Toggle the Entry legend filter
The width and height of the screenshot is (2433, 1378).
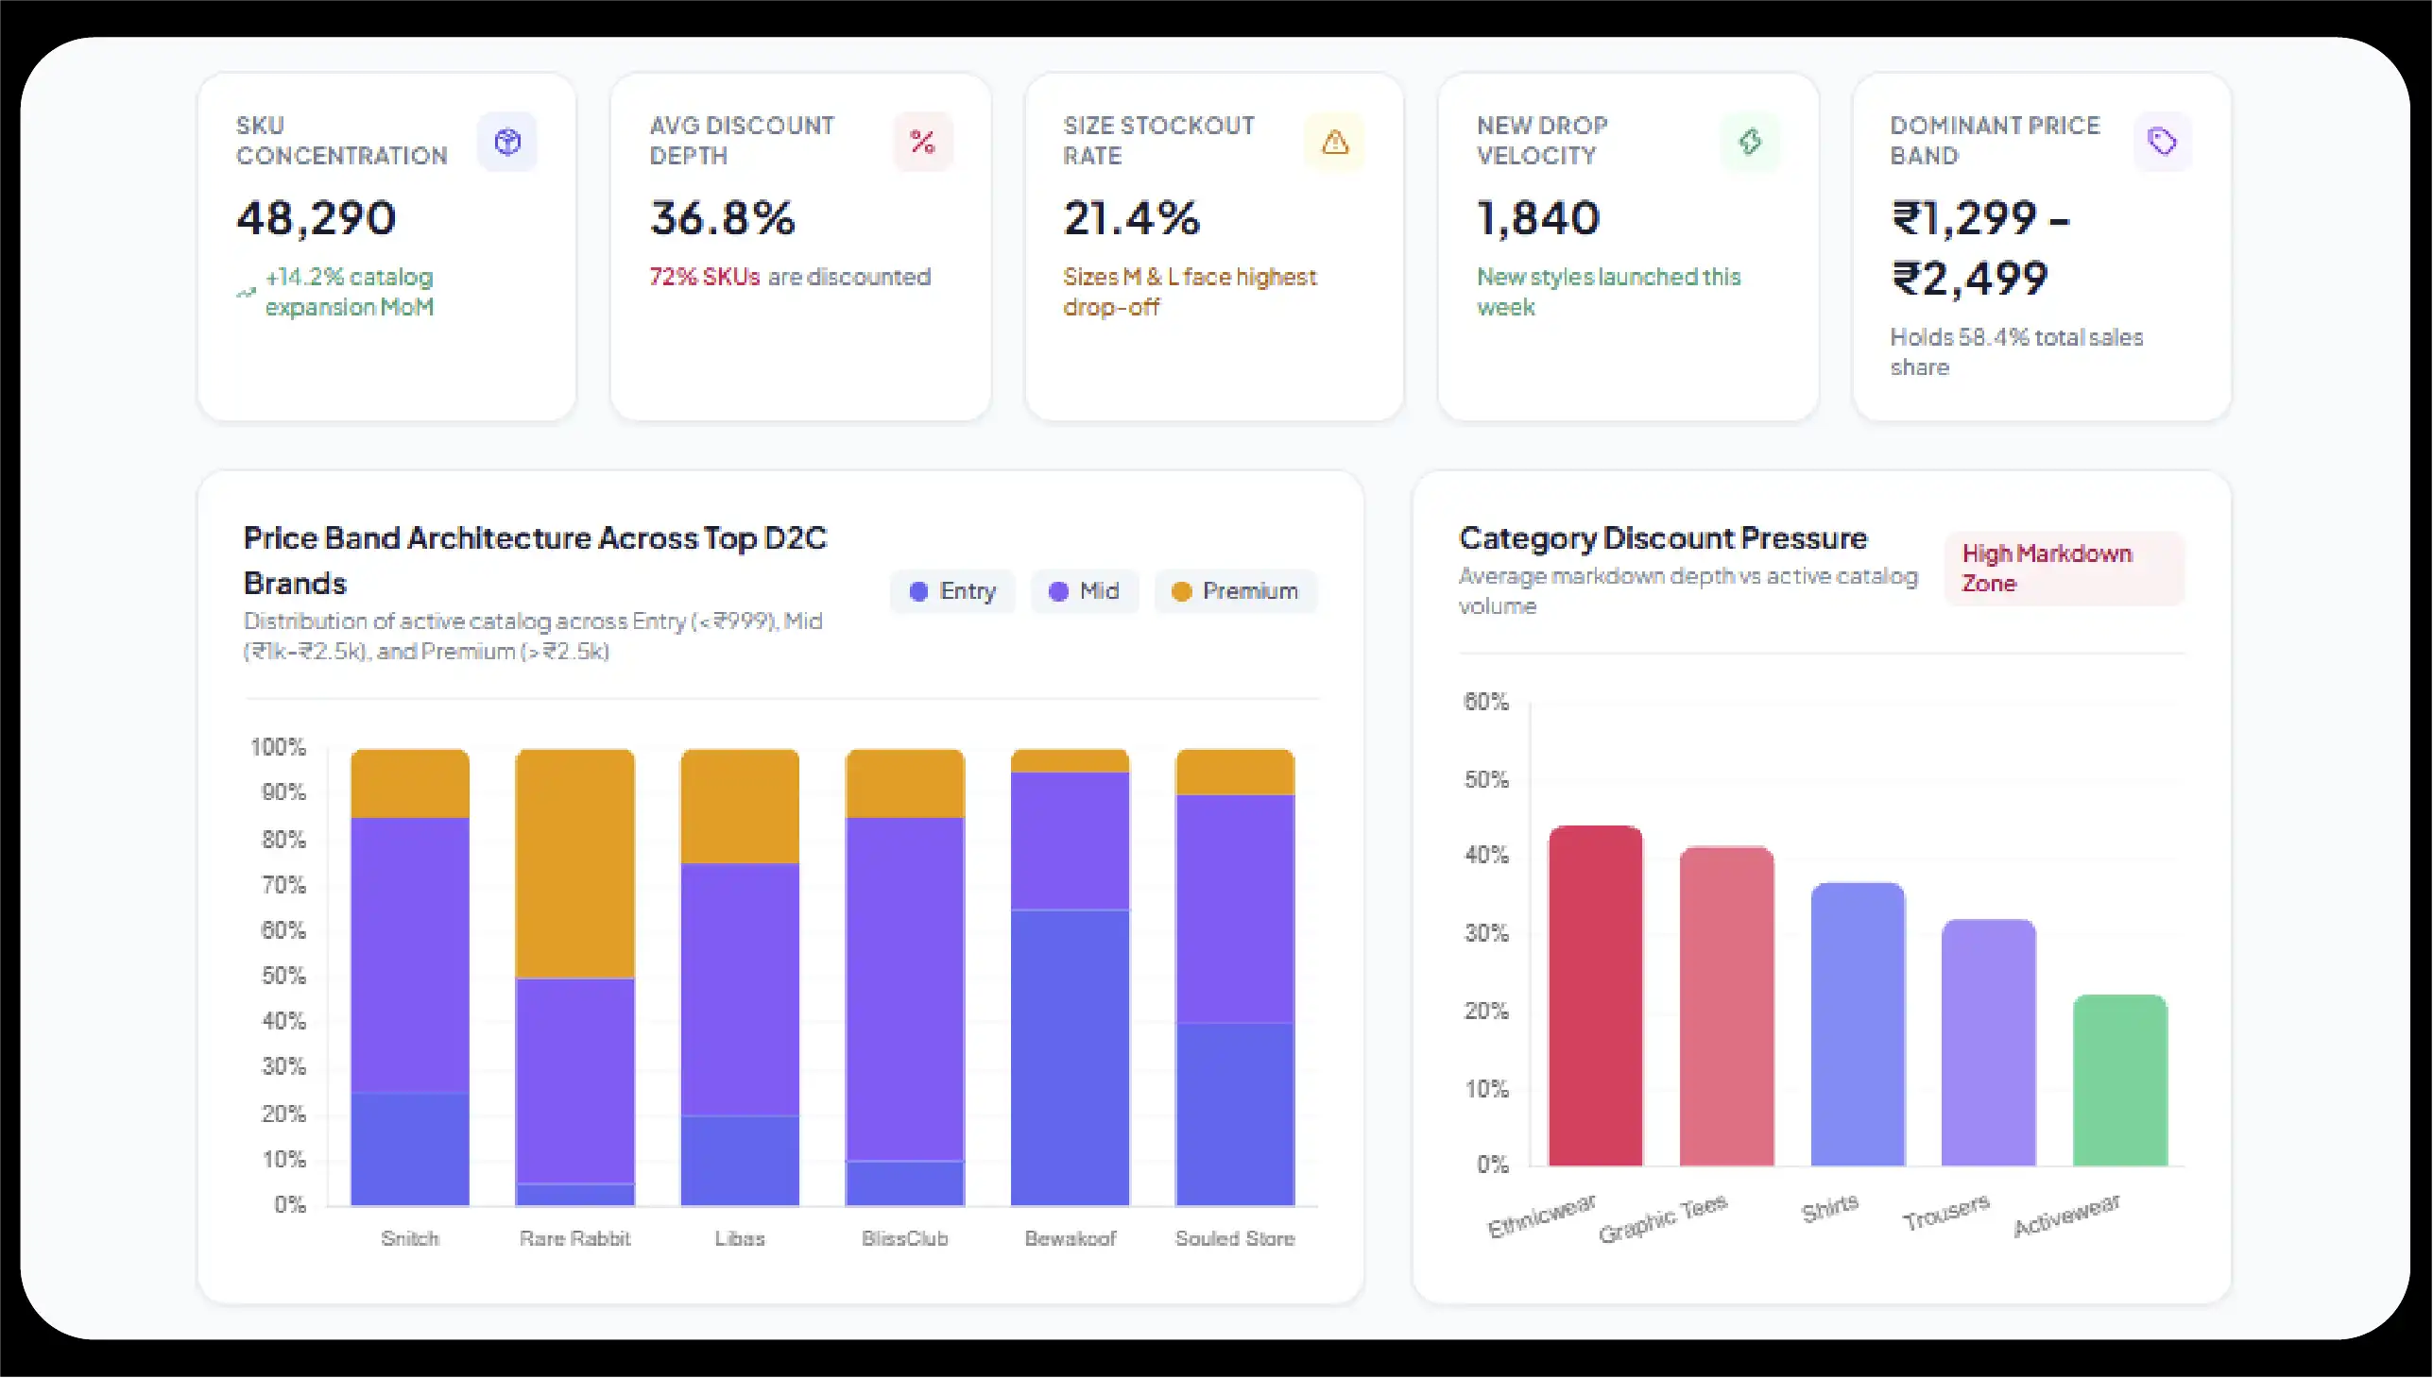coord(952,590)
